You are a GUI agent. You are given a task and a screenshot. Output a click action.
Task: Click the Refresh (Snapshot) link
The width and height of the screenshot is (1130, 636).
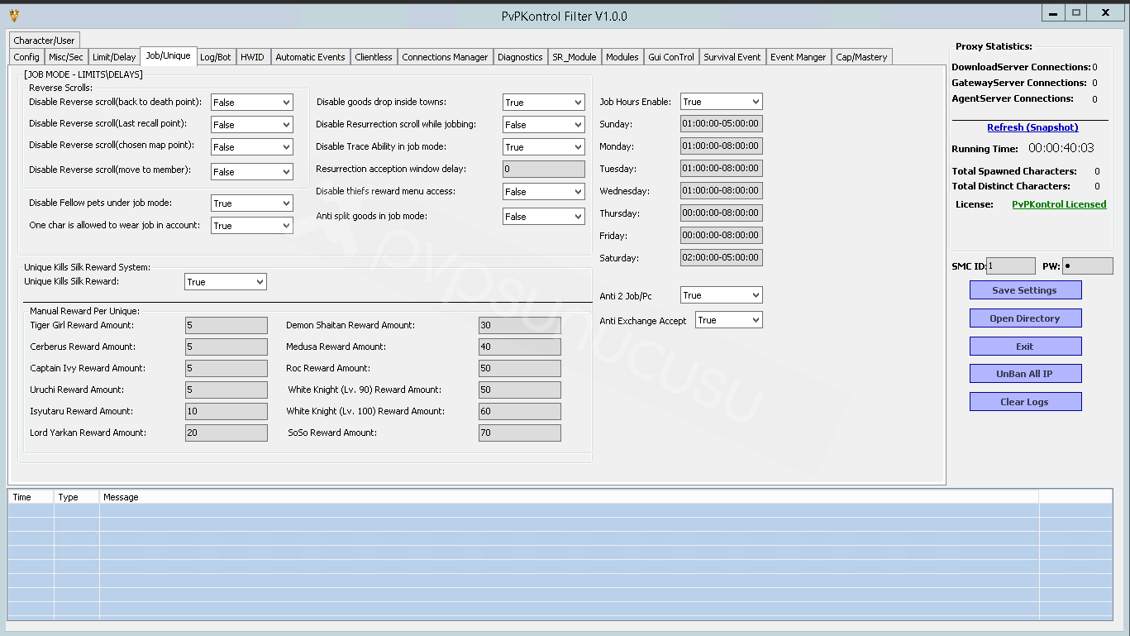pyautogui.click(x=1032, y=127)
